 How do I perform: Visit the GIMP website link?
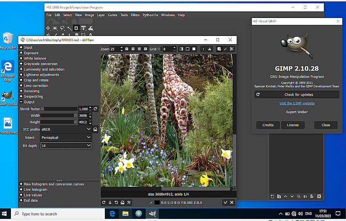[297, 103]
